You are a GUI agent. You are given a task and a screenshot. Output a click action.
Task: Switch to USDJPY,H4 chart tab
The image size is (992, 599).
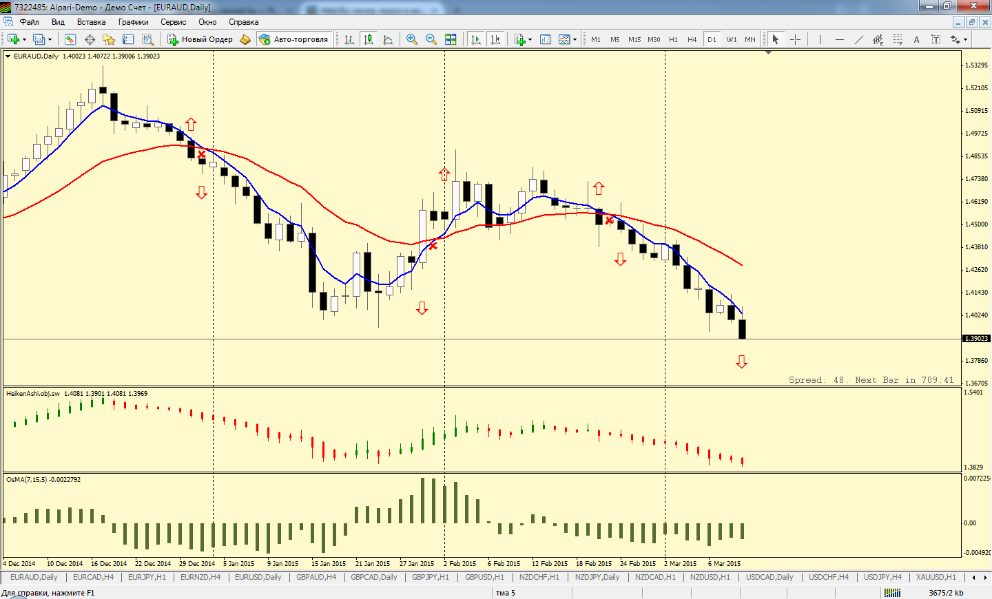(x=882, y=577)
